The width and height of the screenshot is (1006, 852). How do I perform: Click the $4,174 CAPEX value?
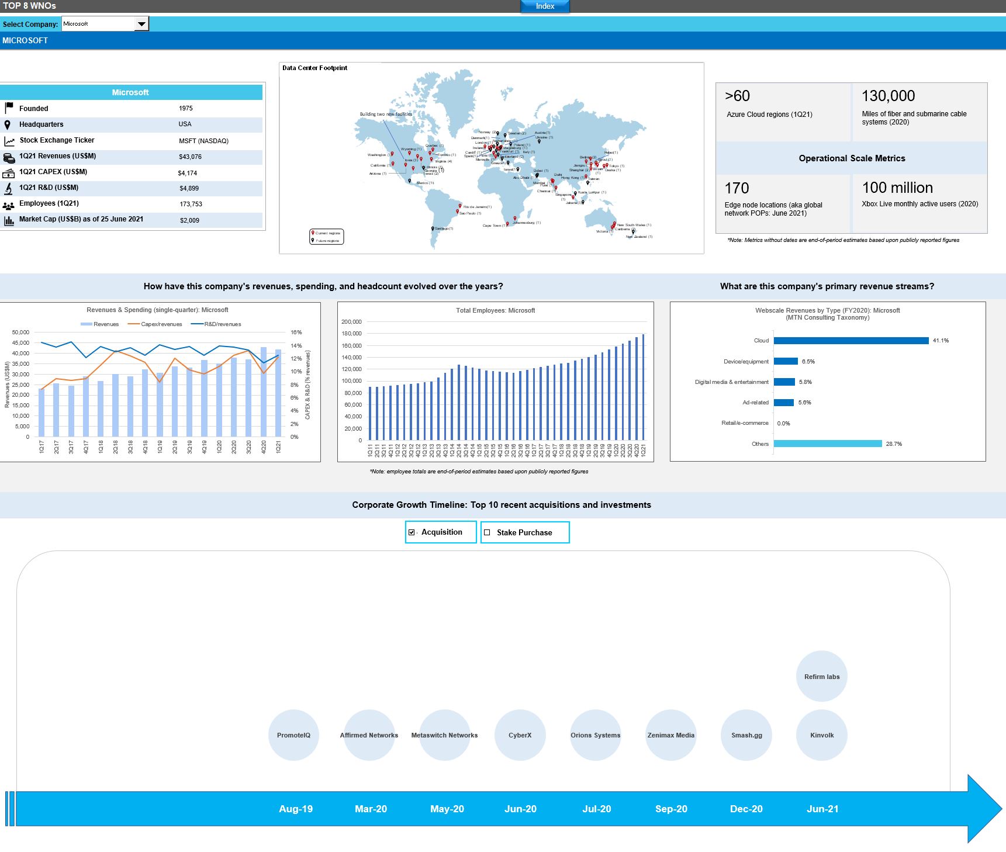188,174
